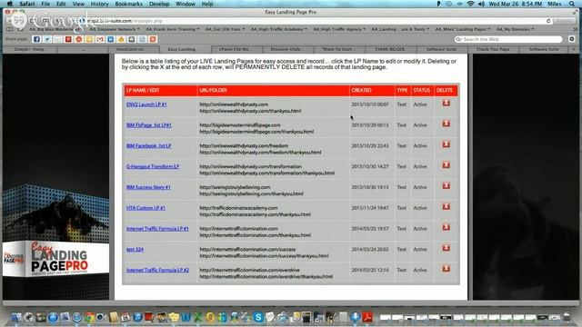Viewport: 582px width, 327px height.
Task: Open the Develop menu
Action: (159, 4)
